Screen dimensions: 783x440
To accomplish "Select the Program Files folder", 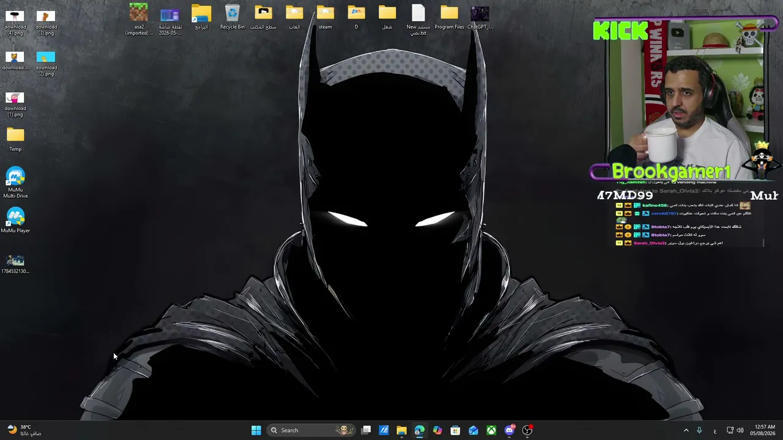I will click(x=449, y=17).
